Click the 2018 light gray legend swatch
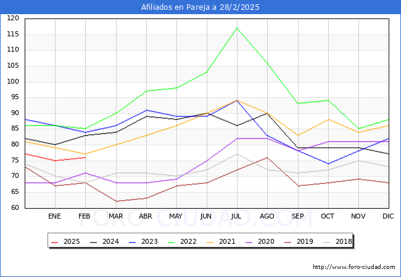This screenshot has height=277, width=401. (x=327, y=242)
